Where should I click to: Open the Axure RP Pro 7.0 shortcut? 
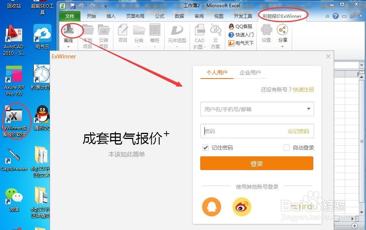[14, 81]
